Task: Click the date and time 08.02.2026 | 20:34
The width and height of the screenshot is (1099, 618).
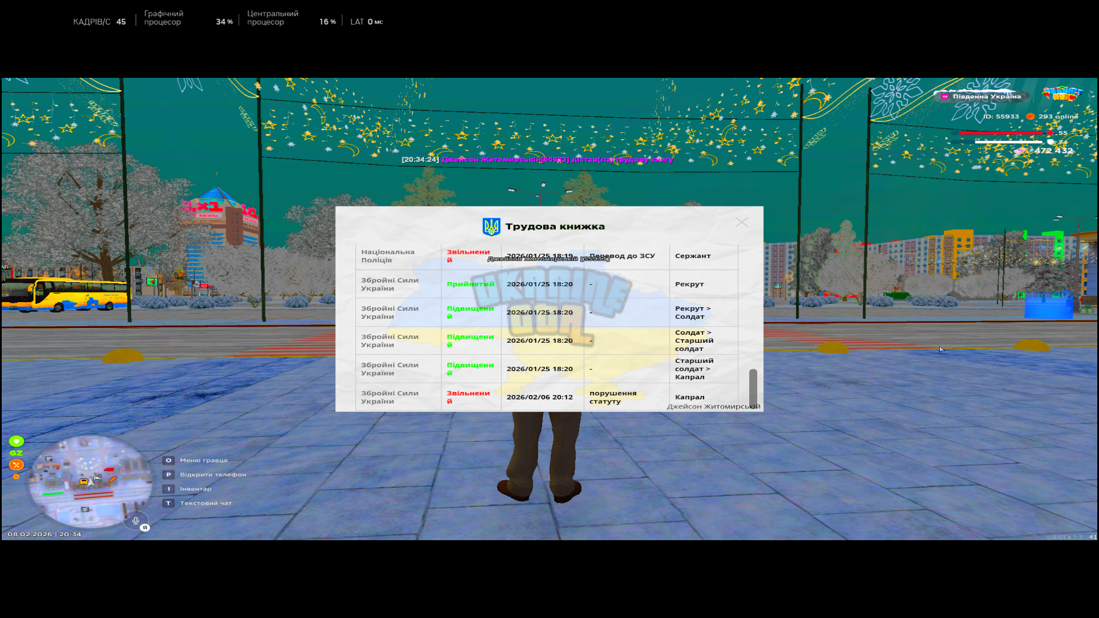Action: point(44,534)
